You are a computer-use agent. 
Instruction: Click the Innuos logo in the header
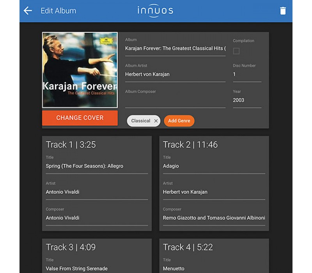coord(156,11)
